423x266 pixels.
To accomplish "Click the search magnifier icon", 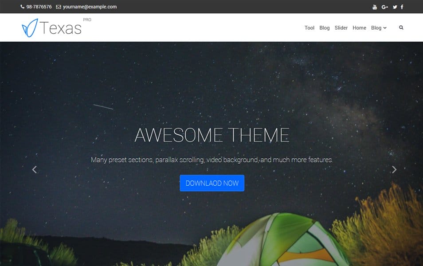I will pos(401,27).
